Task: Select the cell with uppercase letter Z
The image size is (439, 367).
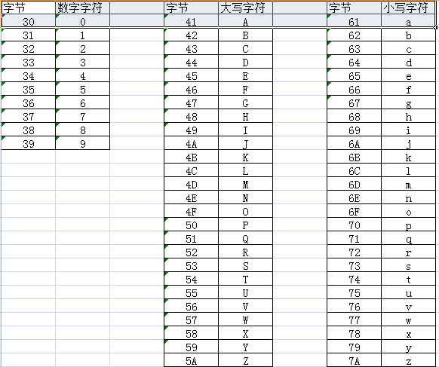Action: [x=246, y=360]
